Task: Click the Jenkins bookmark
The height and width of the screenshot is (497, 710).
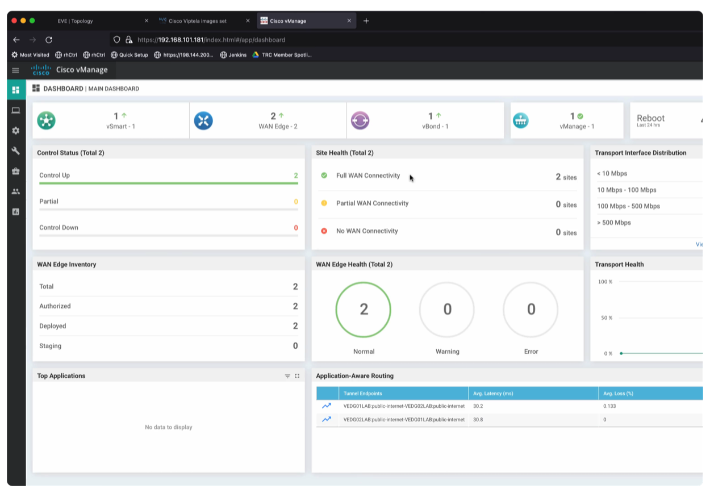Action: pyautogui.click(x=237, y=55)
